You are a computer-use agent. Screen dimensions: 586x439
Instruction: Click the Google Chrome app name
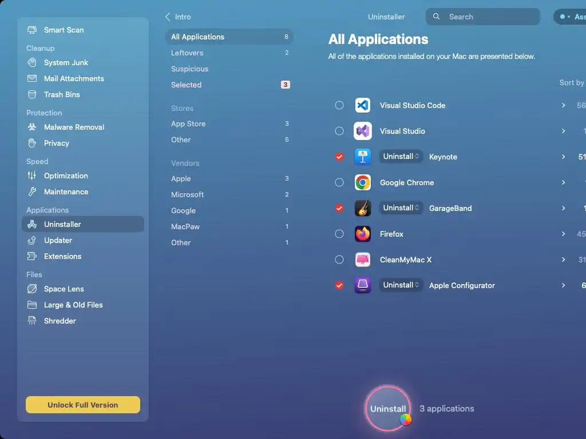(407, 182)
